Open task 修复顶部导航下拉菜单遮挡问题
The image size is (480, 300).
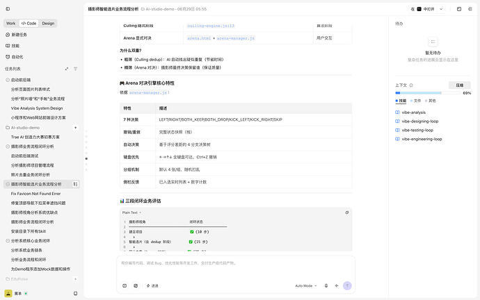click(x=38, y=203)
